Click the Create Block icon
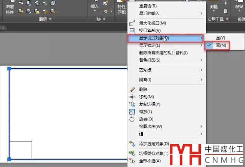The image size is (245, 167). point(105,3)
